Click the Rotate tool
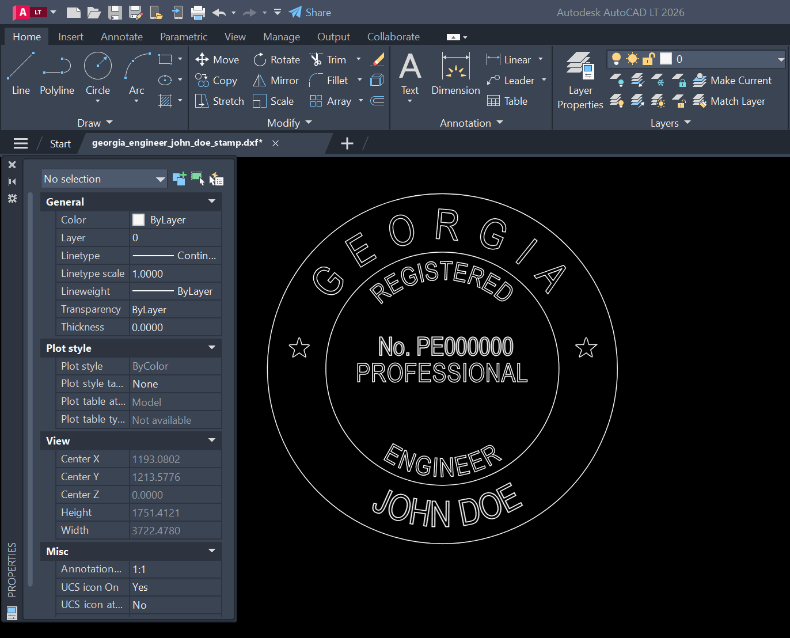Viewport: 790px width, 638px height. pyautogui.click(x=276, y=59)
